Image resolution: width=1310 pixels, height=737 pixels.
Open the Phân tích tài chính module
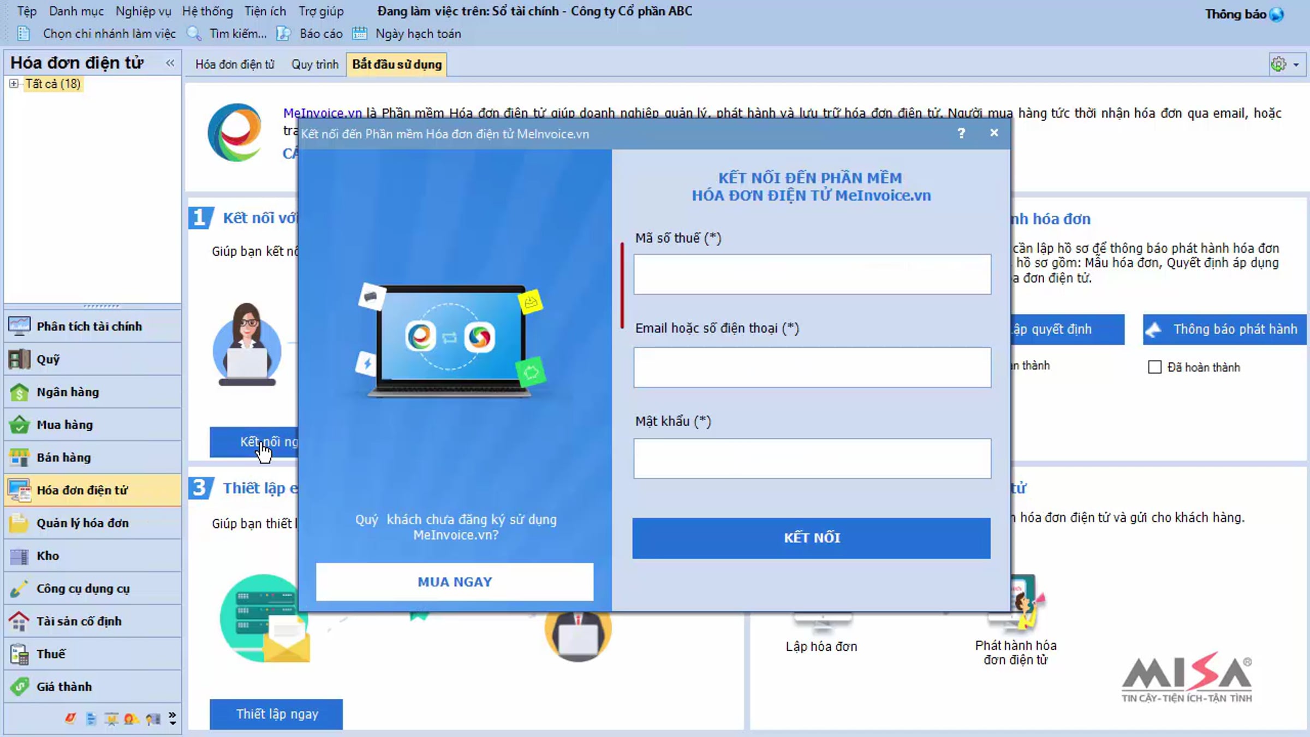(92, 326)
